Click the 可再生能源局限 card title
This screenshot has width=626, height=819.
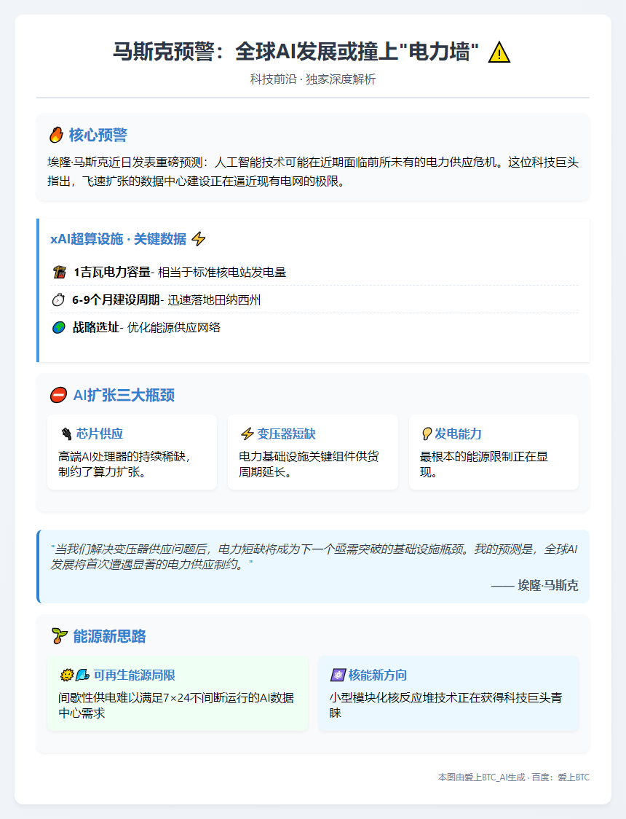coord(134,675)
